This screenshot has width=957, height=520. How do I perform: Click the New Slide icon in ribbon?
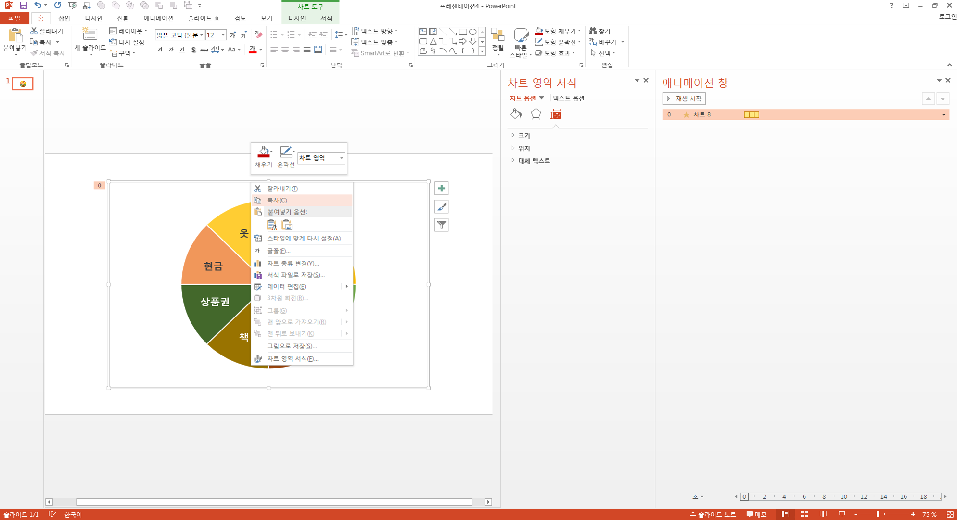click(x=89, y=35)
